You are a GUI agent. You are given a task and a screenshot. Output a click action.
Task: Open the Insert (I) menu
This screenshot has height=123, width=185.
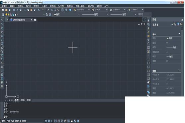29,6
